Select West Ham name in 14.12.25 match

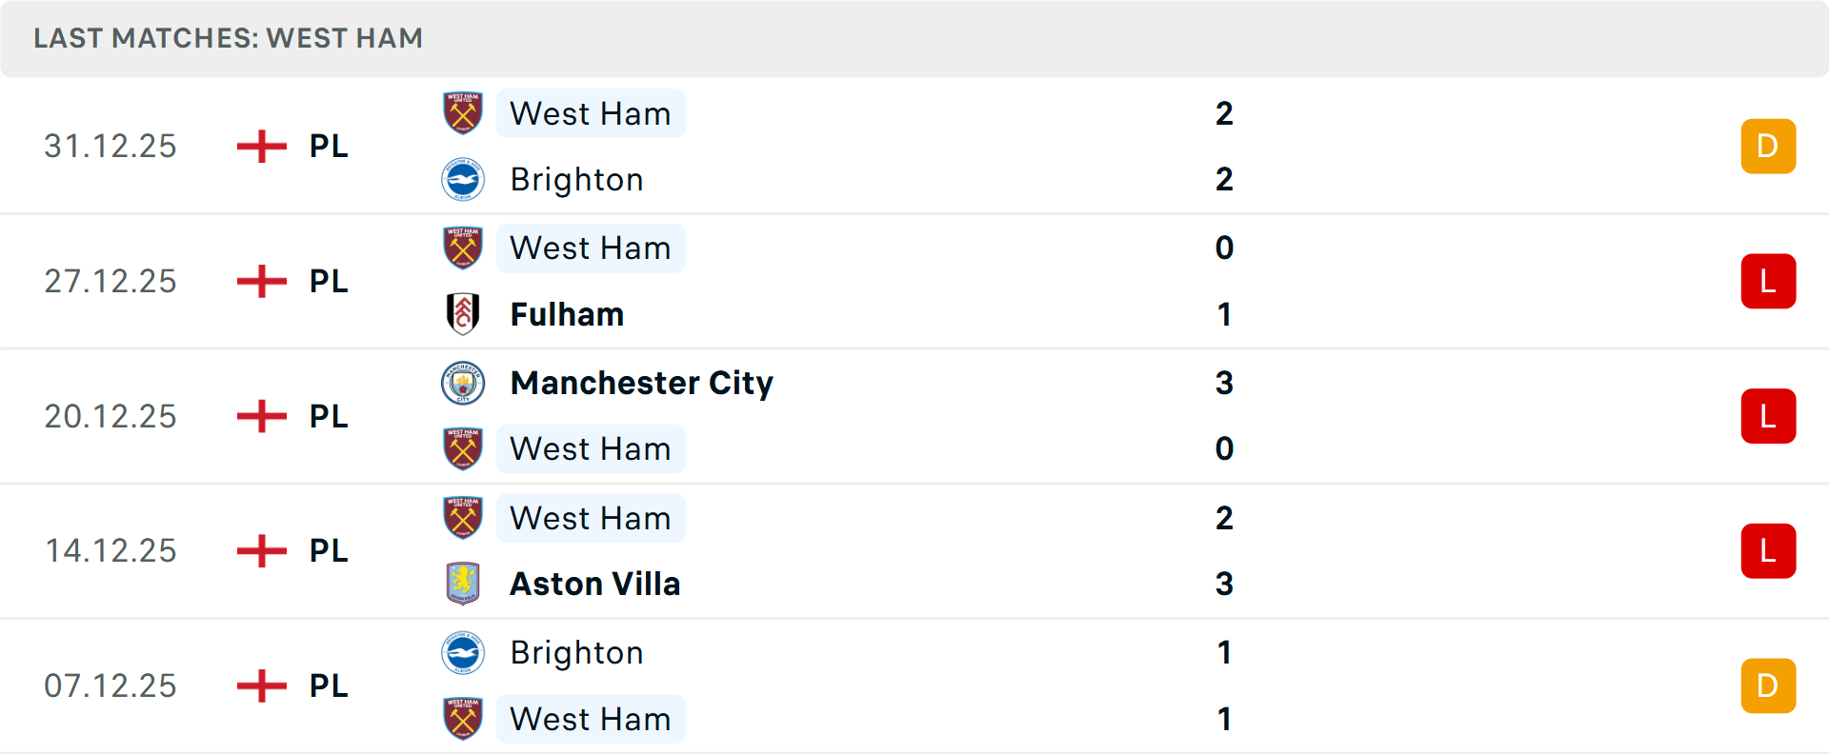coord(591,518)
